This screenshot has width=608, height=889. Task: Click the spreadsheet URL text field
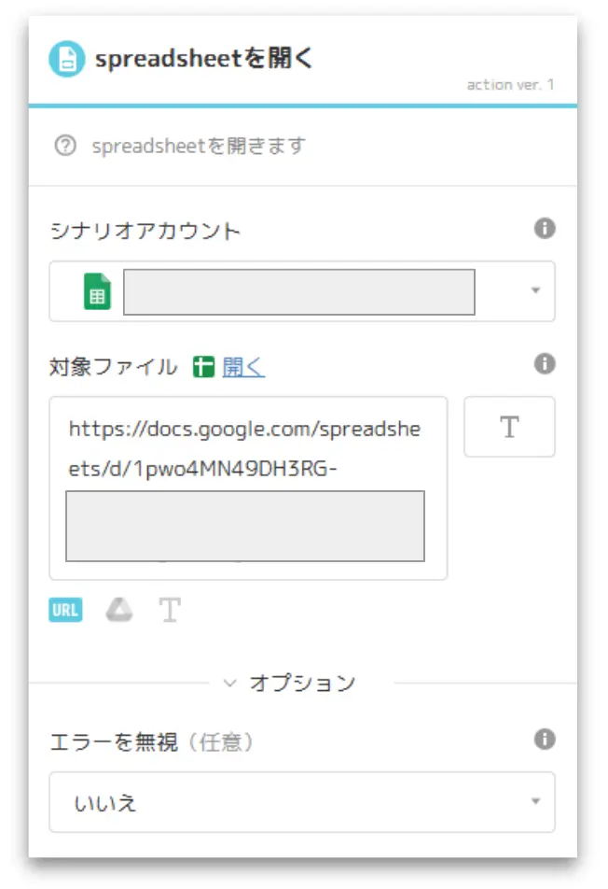[248, 488]
